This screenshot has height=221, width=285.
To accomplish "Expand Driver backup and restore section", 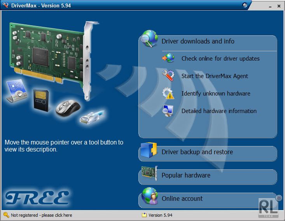I will (197, 152).
